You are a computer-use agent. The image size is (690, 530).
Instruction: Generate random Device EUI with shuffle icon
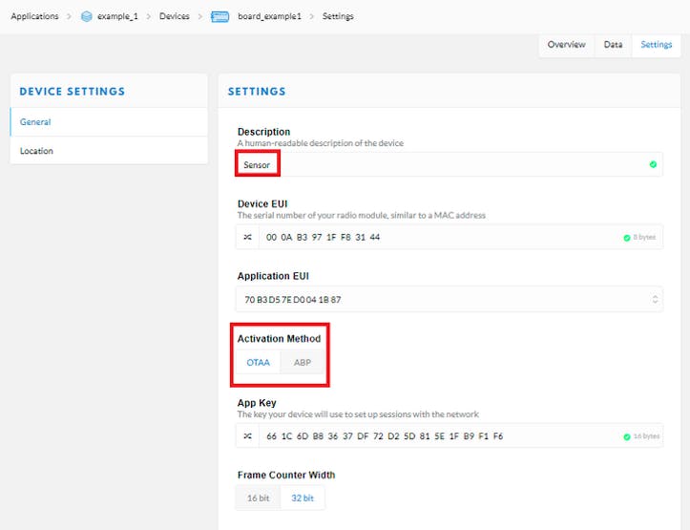[x=248, y=237]
